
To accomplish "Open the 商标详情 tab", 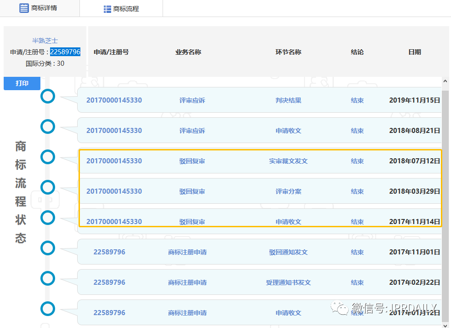I will [39, 8].
